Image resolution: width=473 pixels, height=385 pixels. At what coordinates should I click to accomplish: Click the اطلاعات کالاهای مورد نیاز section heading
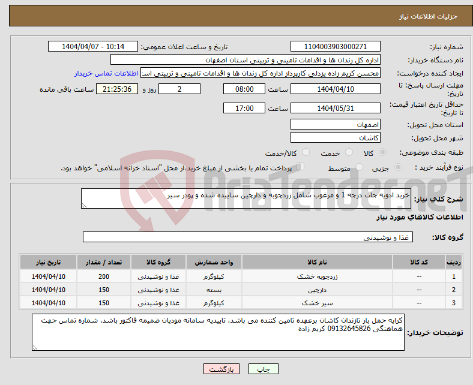tap(420, 217)
